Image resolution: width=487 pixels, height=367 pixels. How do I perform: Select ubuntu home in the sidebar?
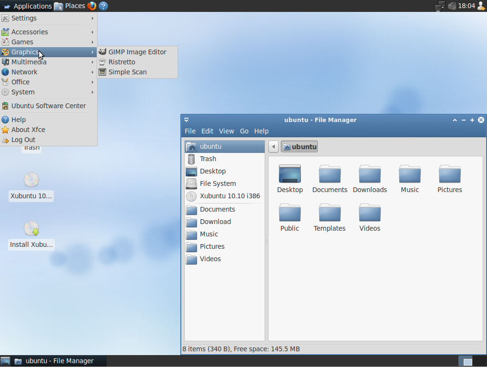225,146
